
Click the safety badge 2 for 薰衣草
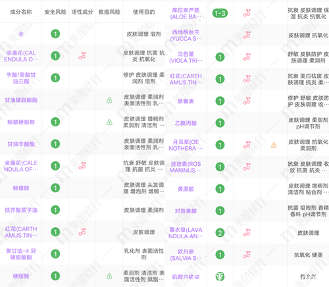pyautogui.click(x=220, y=233)
